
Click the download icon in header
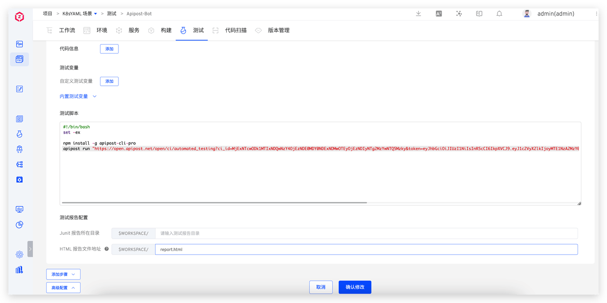tap(418, 14)
